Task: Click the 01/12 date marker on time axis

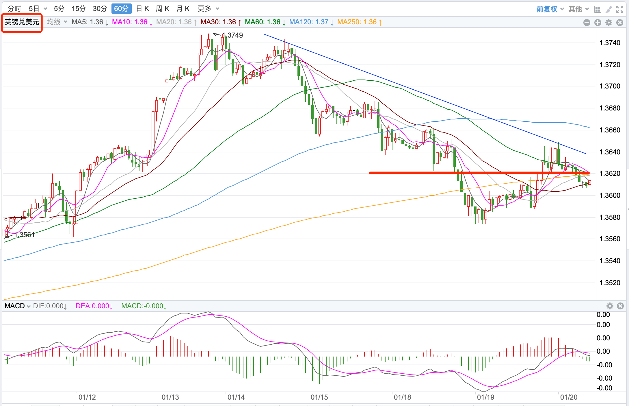Action: point(87,397)
